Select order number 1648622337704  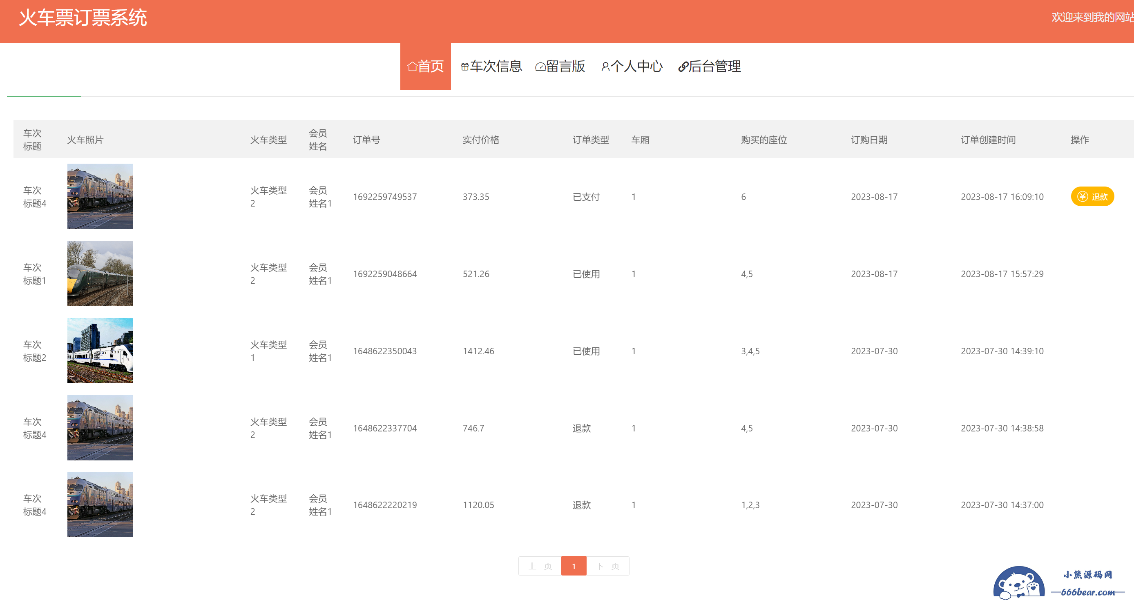[x=385, y=428]
